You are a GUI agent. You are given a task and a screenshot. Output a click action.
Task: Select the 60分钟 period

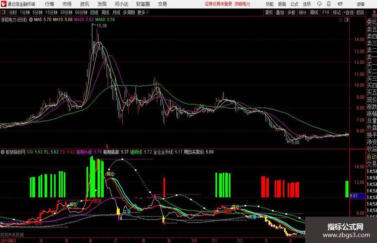tap(81, 12)
